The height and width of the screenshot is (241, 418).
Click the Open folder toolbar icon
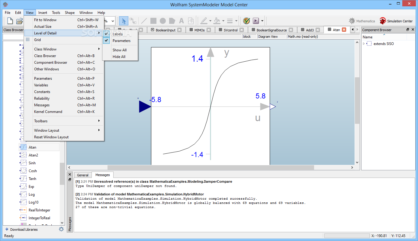coord(19,21)
